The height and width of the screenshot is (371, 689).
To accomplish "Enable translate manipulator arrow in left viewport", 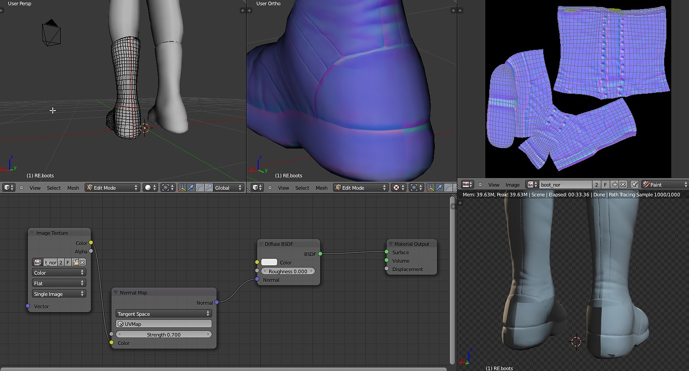I will pyautogui.click(x=191, y=187).
